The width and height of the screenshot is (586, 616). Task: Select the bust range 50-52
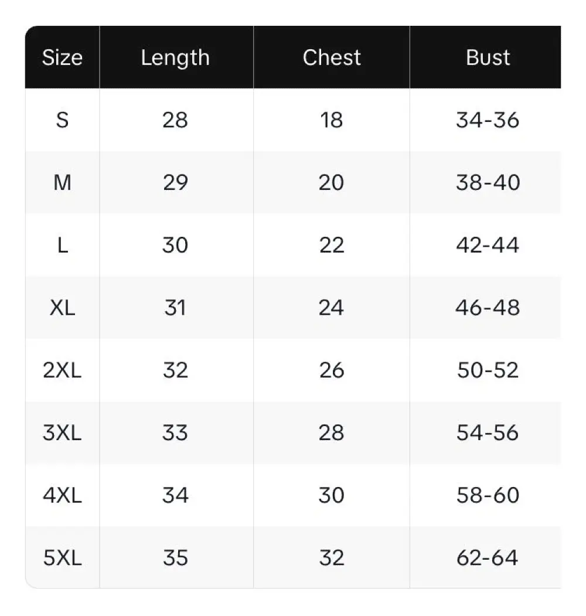[x=488, y=370]
